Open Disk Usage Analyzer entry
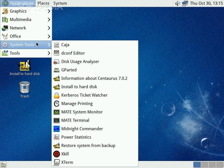Viewport: 224px width, 168px height. pyautogui.click(x=95, y=62)
